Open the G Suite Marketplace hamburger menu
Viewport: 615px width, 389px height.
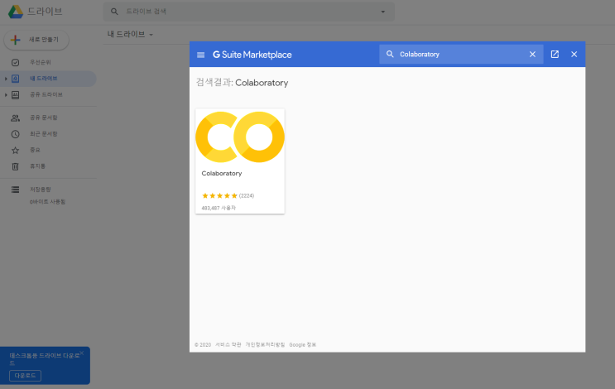pos(200,55)
